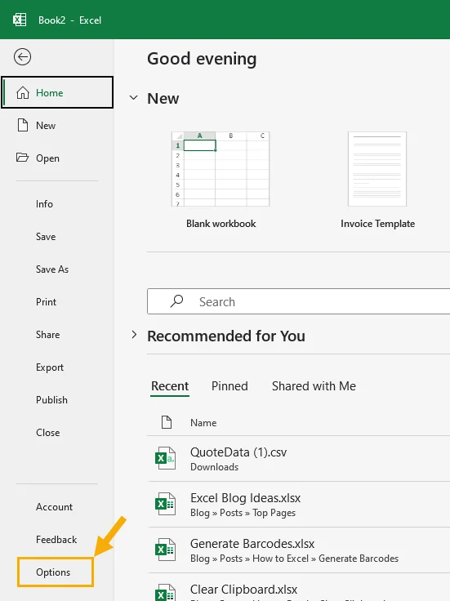Click the How to Excel » Generate Barcodes path

[325, 559]
